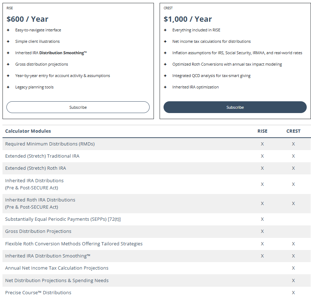
Task: Click the Gross distribution projections text in RISE card
Action: click(41, 64)
